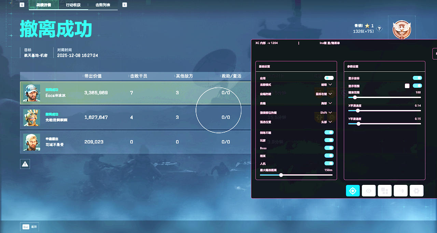This screenshot has height=233, width=437.
Task: Disable the Boss targeting toggle
Action: 329,148
